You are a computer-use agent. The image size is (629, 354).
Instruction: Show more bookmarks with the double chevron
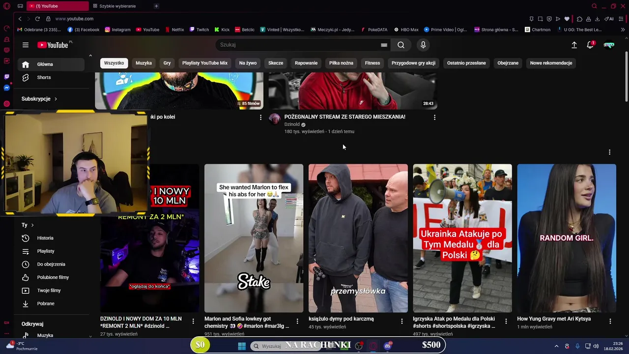[x=623, y=29]
